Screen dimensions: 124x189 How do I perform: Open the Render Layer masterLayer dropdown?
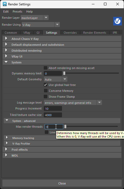(46, 18)
